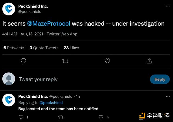Click the @peckshield 'Replying to' link

coord(51,103)
